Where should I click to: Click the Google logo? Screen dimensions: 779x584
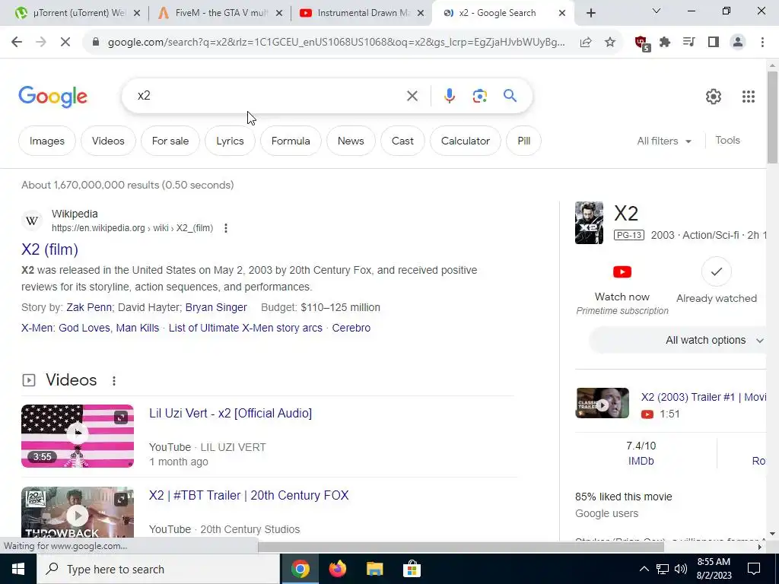point(52,97)
